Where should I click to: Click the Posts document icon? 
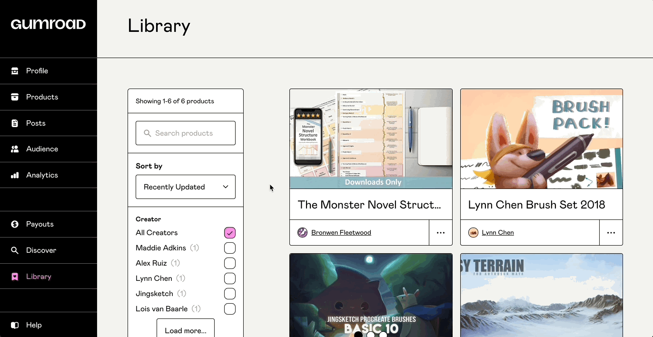[15, 123]
